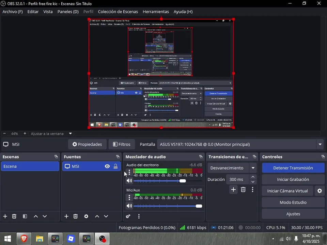
Task: Undock the Transiciones de escena panel
Action: [x=254, y=157]
